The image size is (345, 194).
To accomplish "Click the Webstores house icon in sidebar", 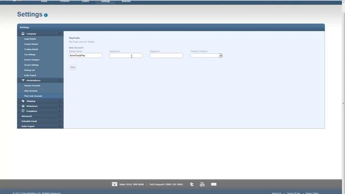I will 23,106.
